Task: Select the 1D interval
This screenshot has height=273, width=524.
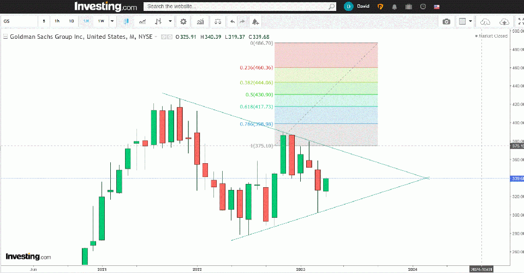Action: [x=71, y=21]
